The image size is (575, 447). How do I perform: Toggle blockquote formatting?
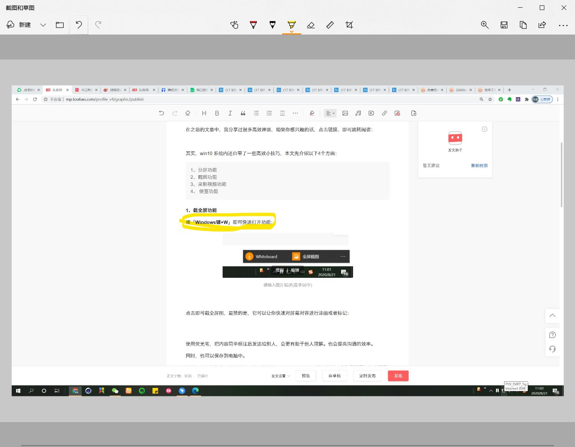[243, 113]
